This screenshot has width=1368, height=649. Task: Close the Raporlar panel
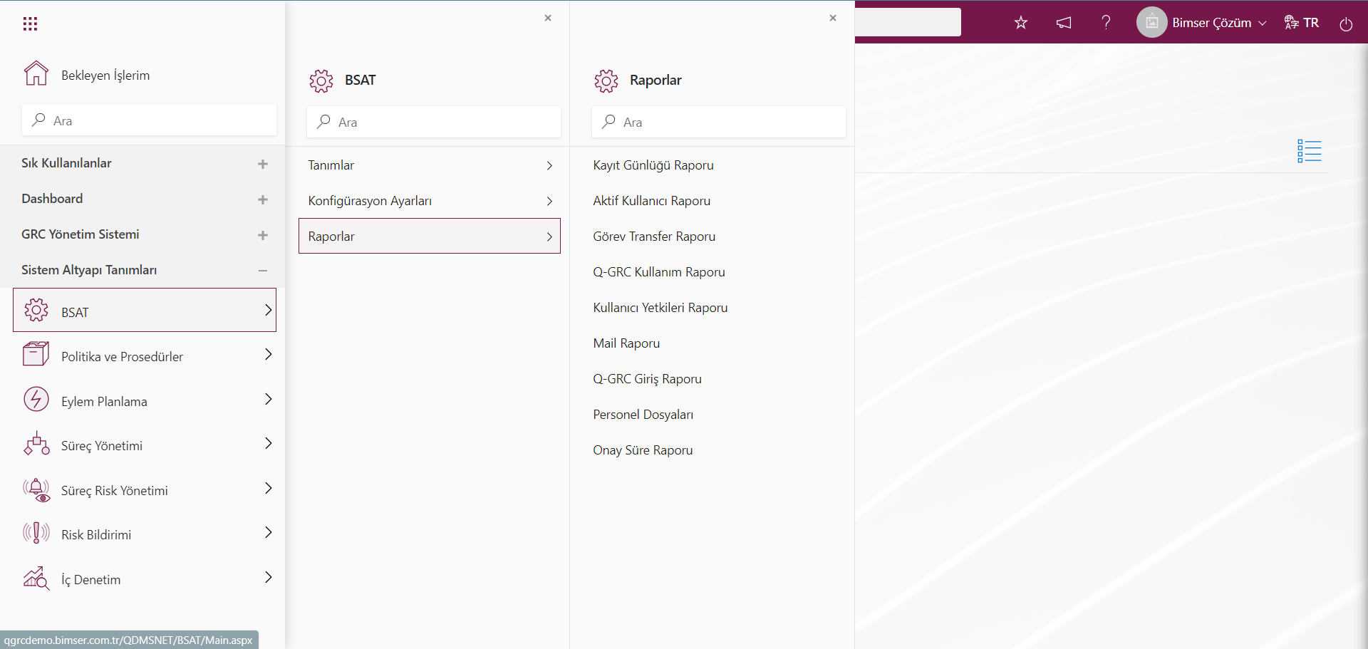(833, 18)
